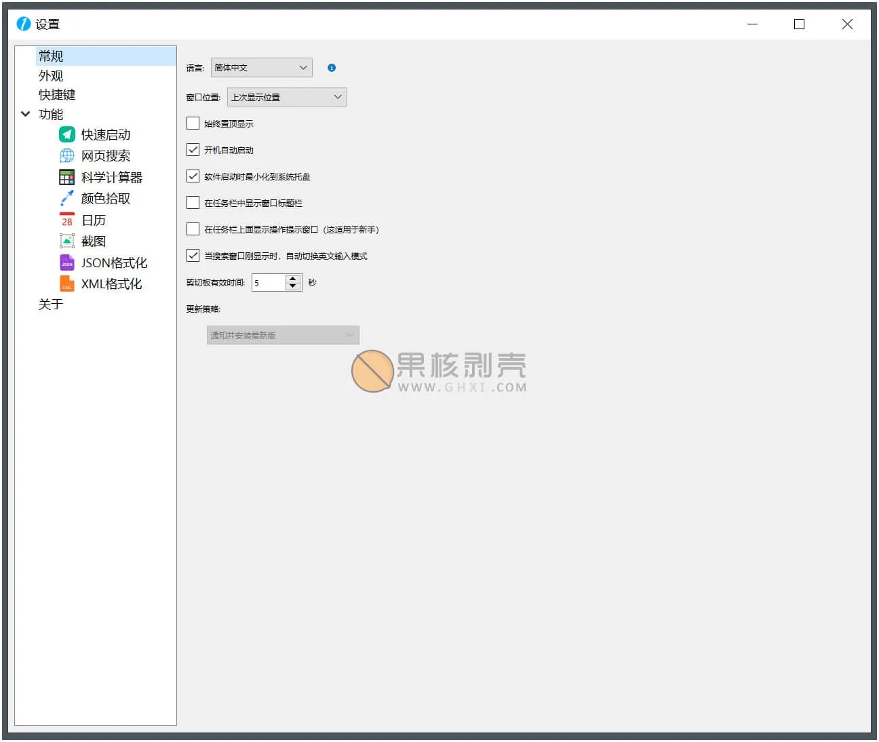This screenshot has height=742, width=879.
Task: Select the 颜色拾取 eyedropper icon
Action: 66,198
